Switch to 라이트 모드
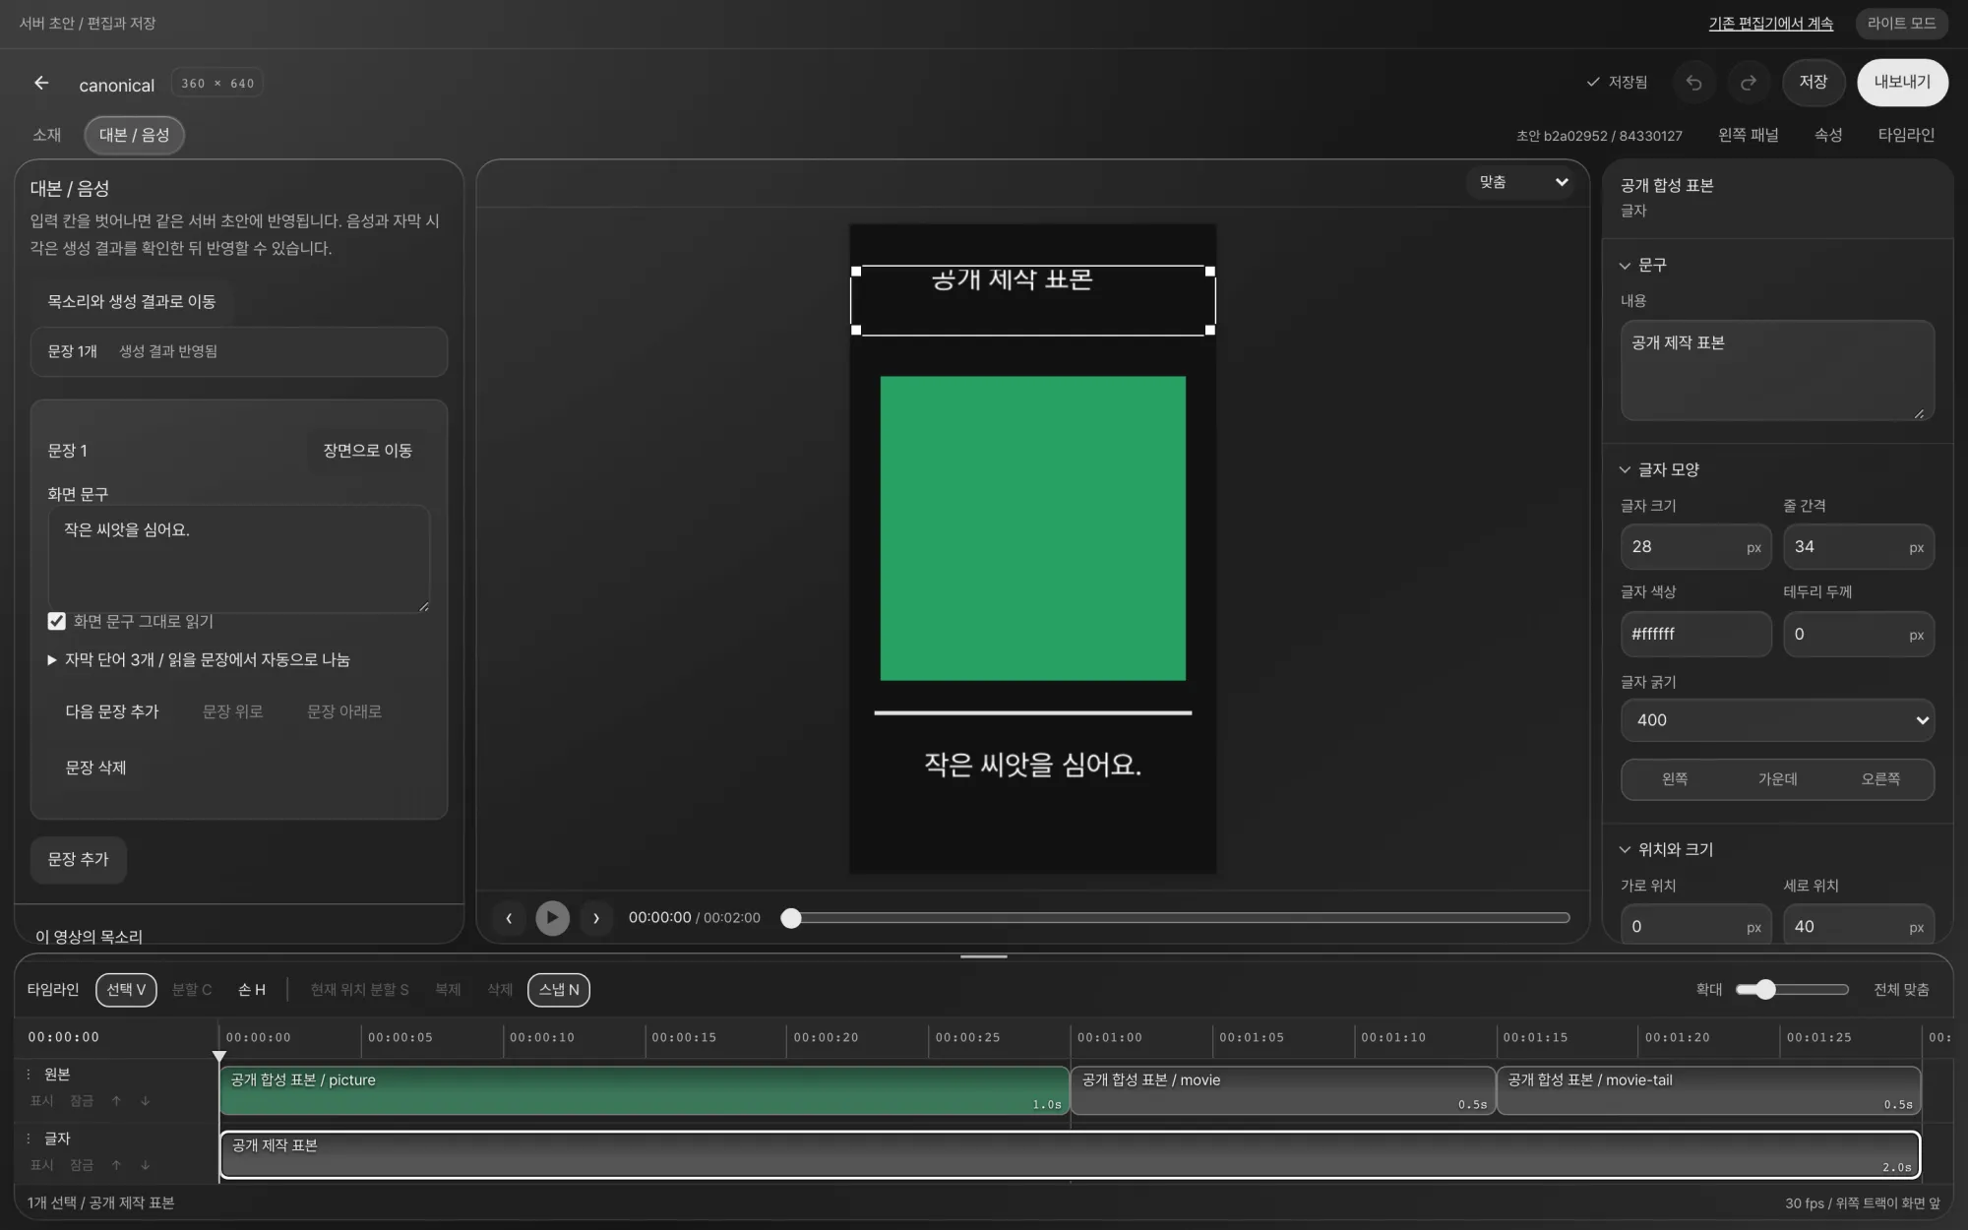Screen dimensions: 1968x1230 pos(1901,24)
